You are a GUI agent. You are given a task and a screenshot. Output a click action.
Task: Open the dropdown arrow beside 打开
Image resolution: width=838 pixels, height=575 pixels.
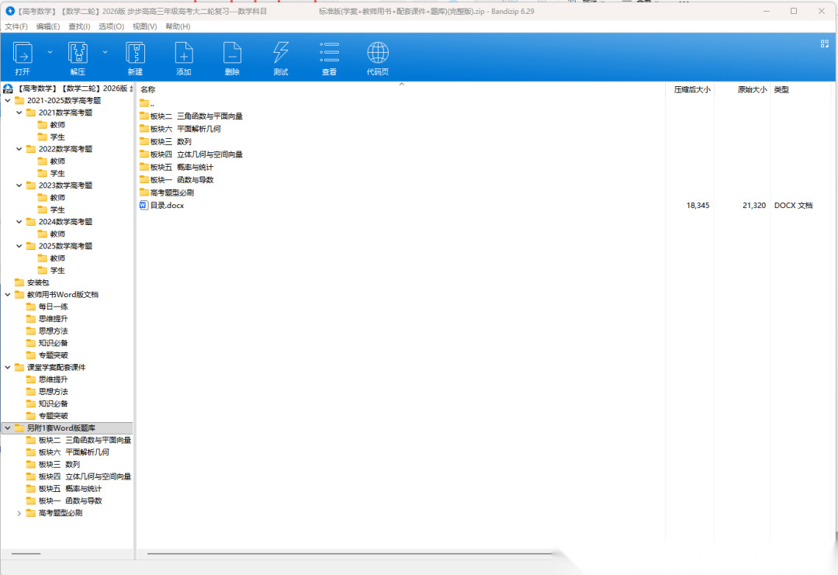(50, 52)
